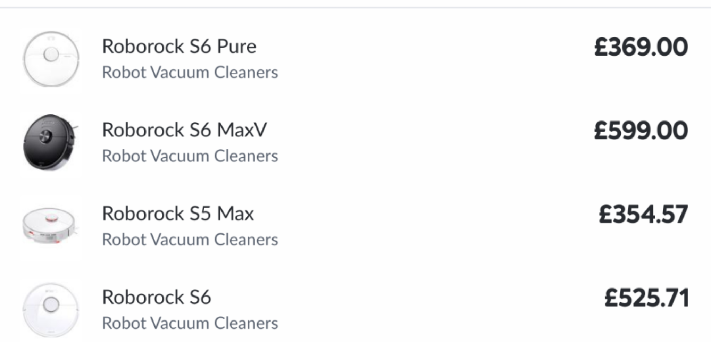Viewport: 711px width, 342px height.
Task: Open Robot Vacuum Cleaners category under S6 Pure
Action: coord(190,73)
